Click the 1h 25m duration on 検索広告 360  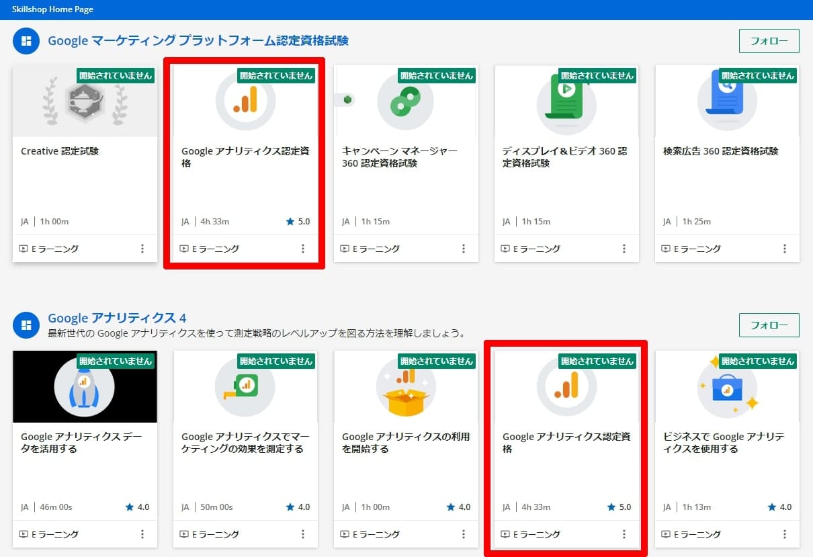tap(697, 222)
